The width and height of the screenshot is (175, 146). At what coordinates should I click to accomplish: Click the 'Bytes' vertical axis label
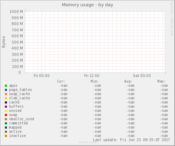pos(3,42)
